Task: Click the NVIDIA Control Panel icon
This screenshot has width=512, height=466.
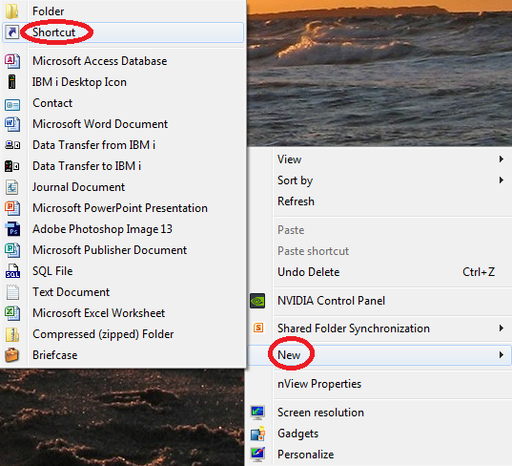Action: click(257, 301)
